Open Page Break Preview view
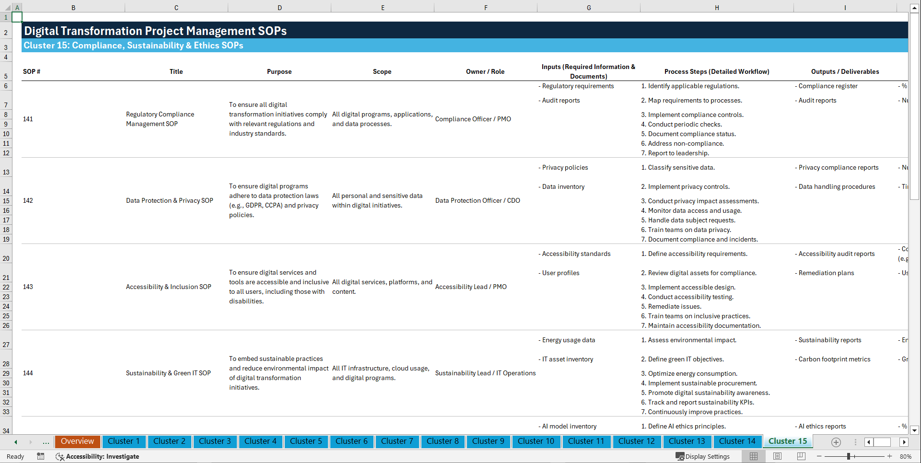This screenshot has width=921, height=463. pyautogui.click(x=800, y=456)
